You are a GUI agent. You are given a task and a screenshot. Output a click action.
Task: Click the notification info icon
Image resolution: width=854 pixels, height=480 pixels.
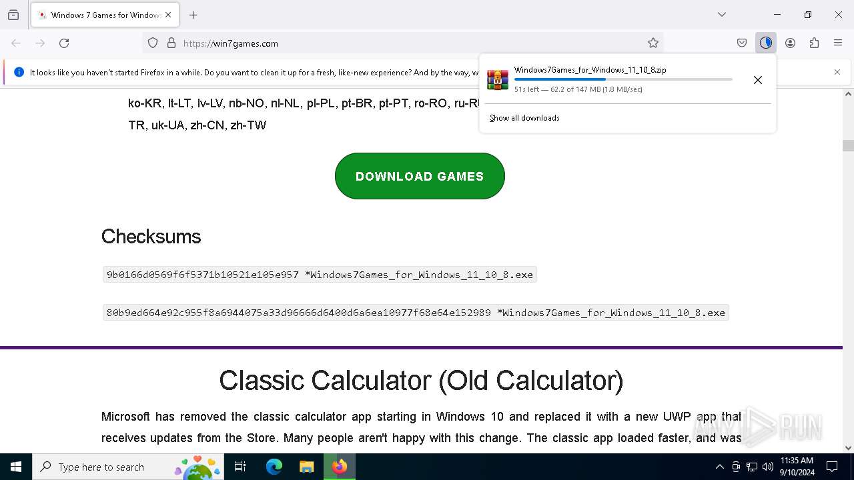tap(19, 72)
